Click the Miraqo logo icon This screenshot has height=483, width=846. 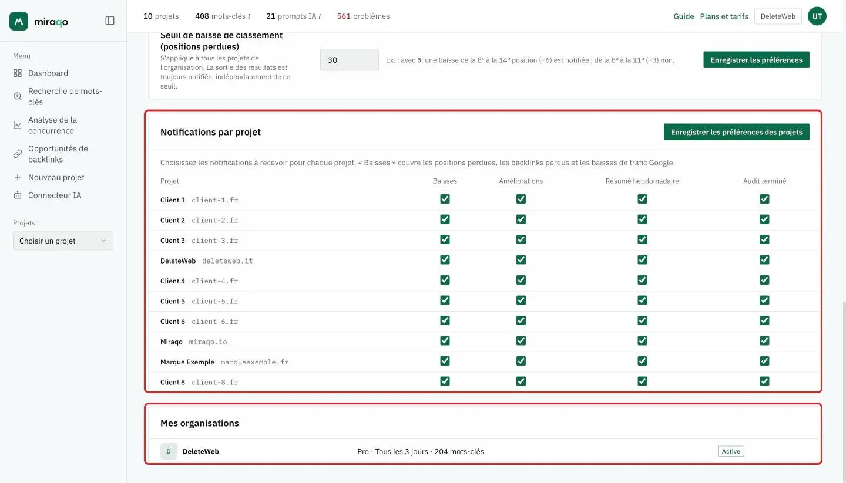19,21
